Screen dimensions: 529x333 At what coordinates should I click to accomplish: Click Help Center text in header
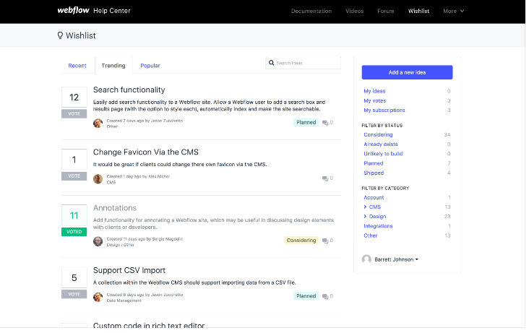pyautogui.click(x=112, y=11)
